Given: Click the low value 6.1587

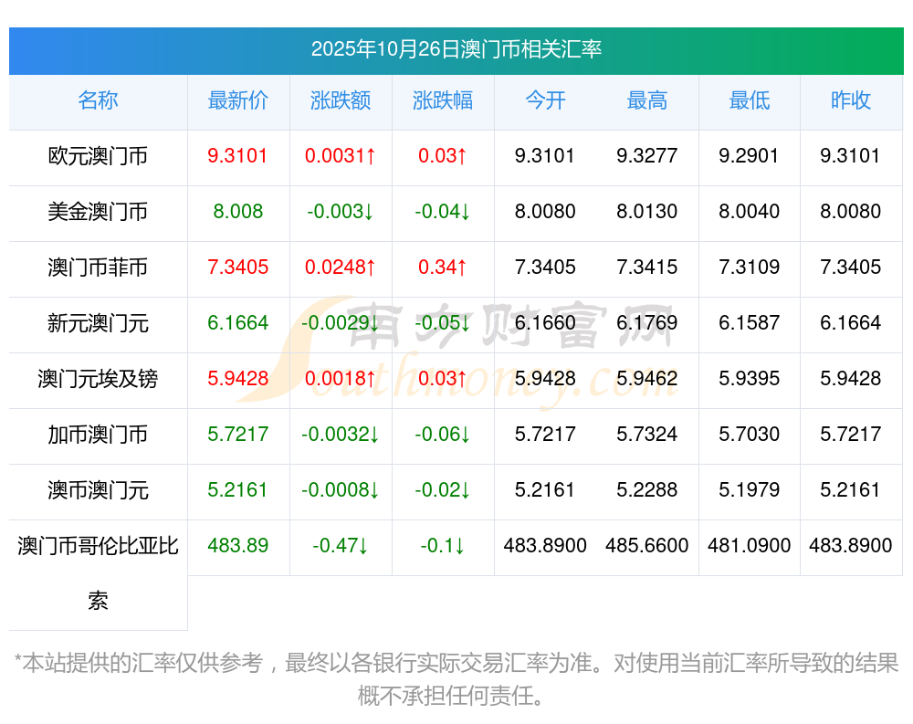Looking at the screenshot, I should [749, 322].
